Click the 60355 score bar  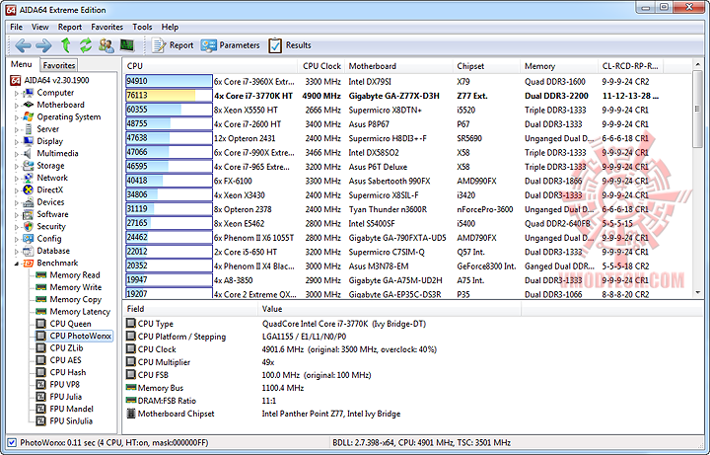(x=169, y=110)
